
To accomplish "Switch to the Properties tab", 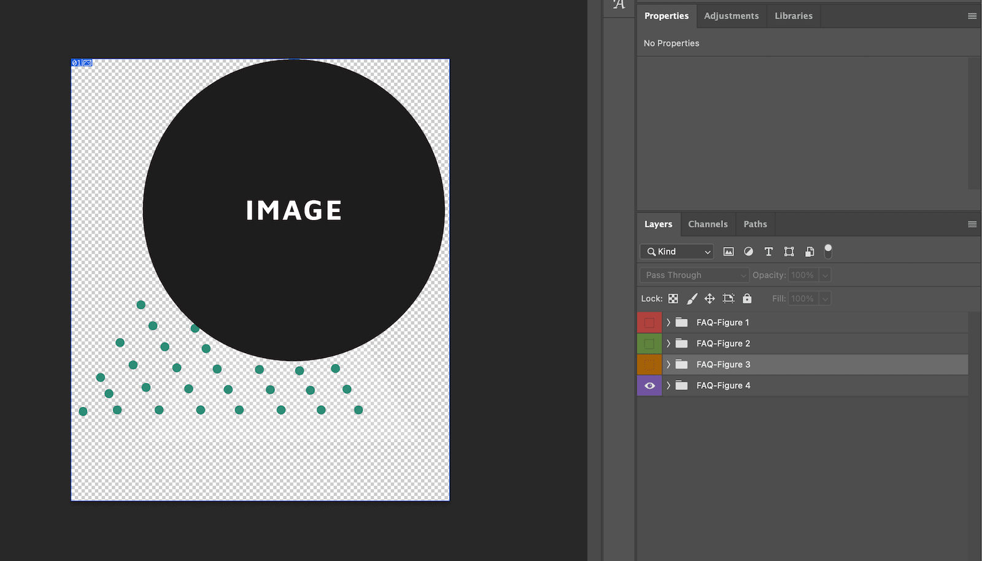I will (x=667, y=16).
